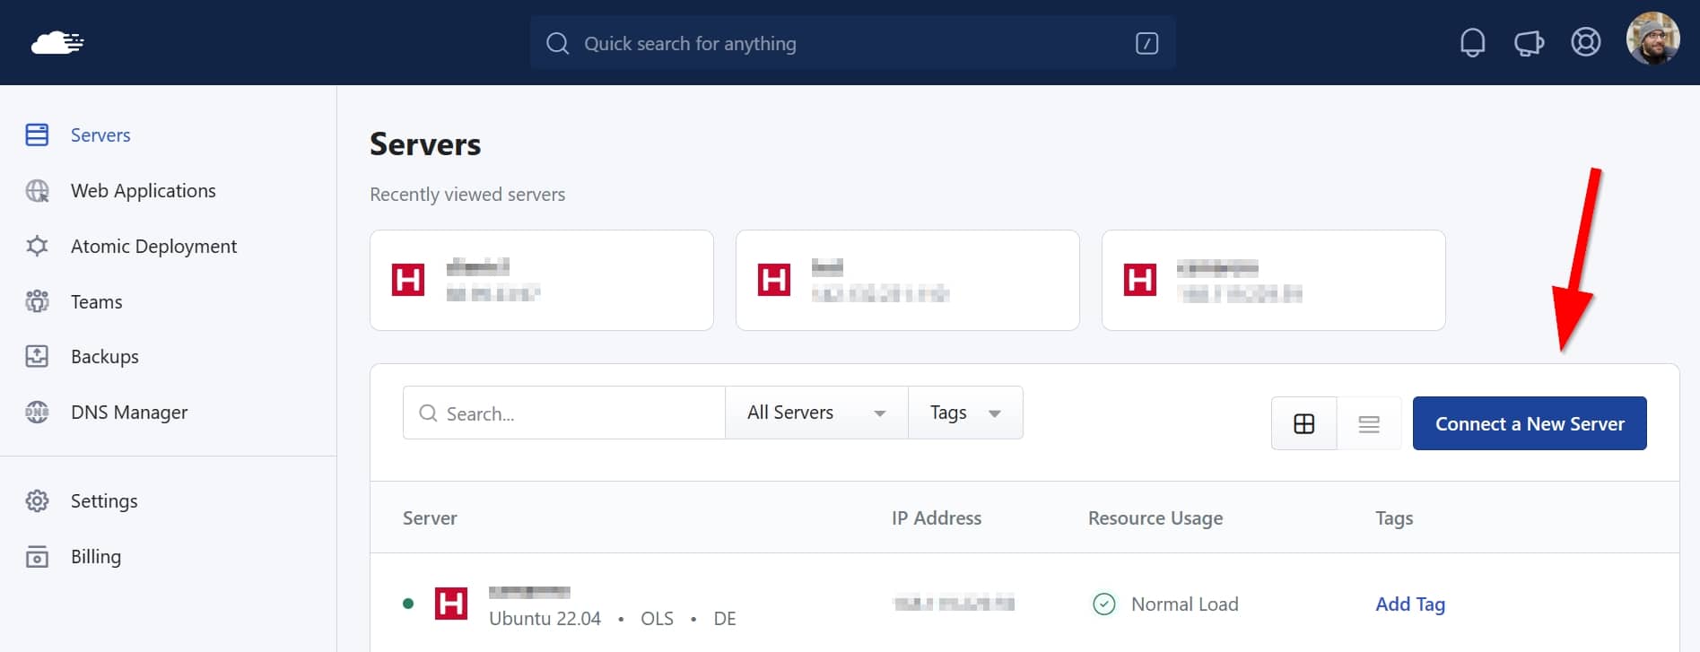Open the announcements megaphone icon
1700x652 pixels.
[1529, 43]
